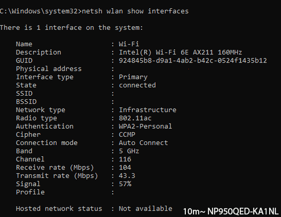Click the SSID label
Viewport: 281px width, 217px height.
coord(24,93)
